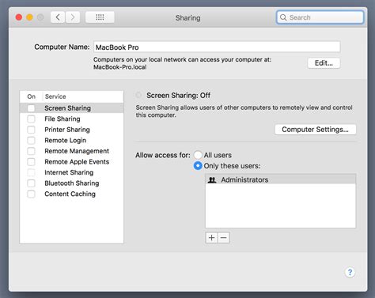
Task: Go back using the left arrow button
Action: 58,17
